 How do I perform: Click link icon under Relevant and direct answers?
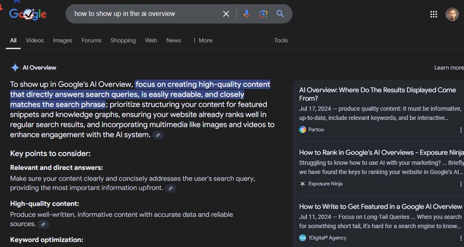[171, 188]
